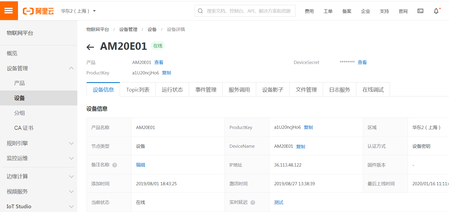The width and height of the screenshot is (449, 212).
Task: Open 官网 in the top navigation
Action: click(403, 11)
